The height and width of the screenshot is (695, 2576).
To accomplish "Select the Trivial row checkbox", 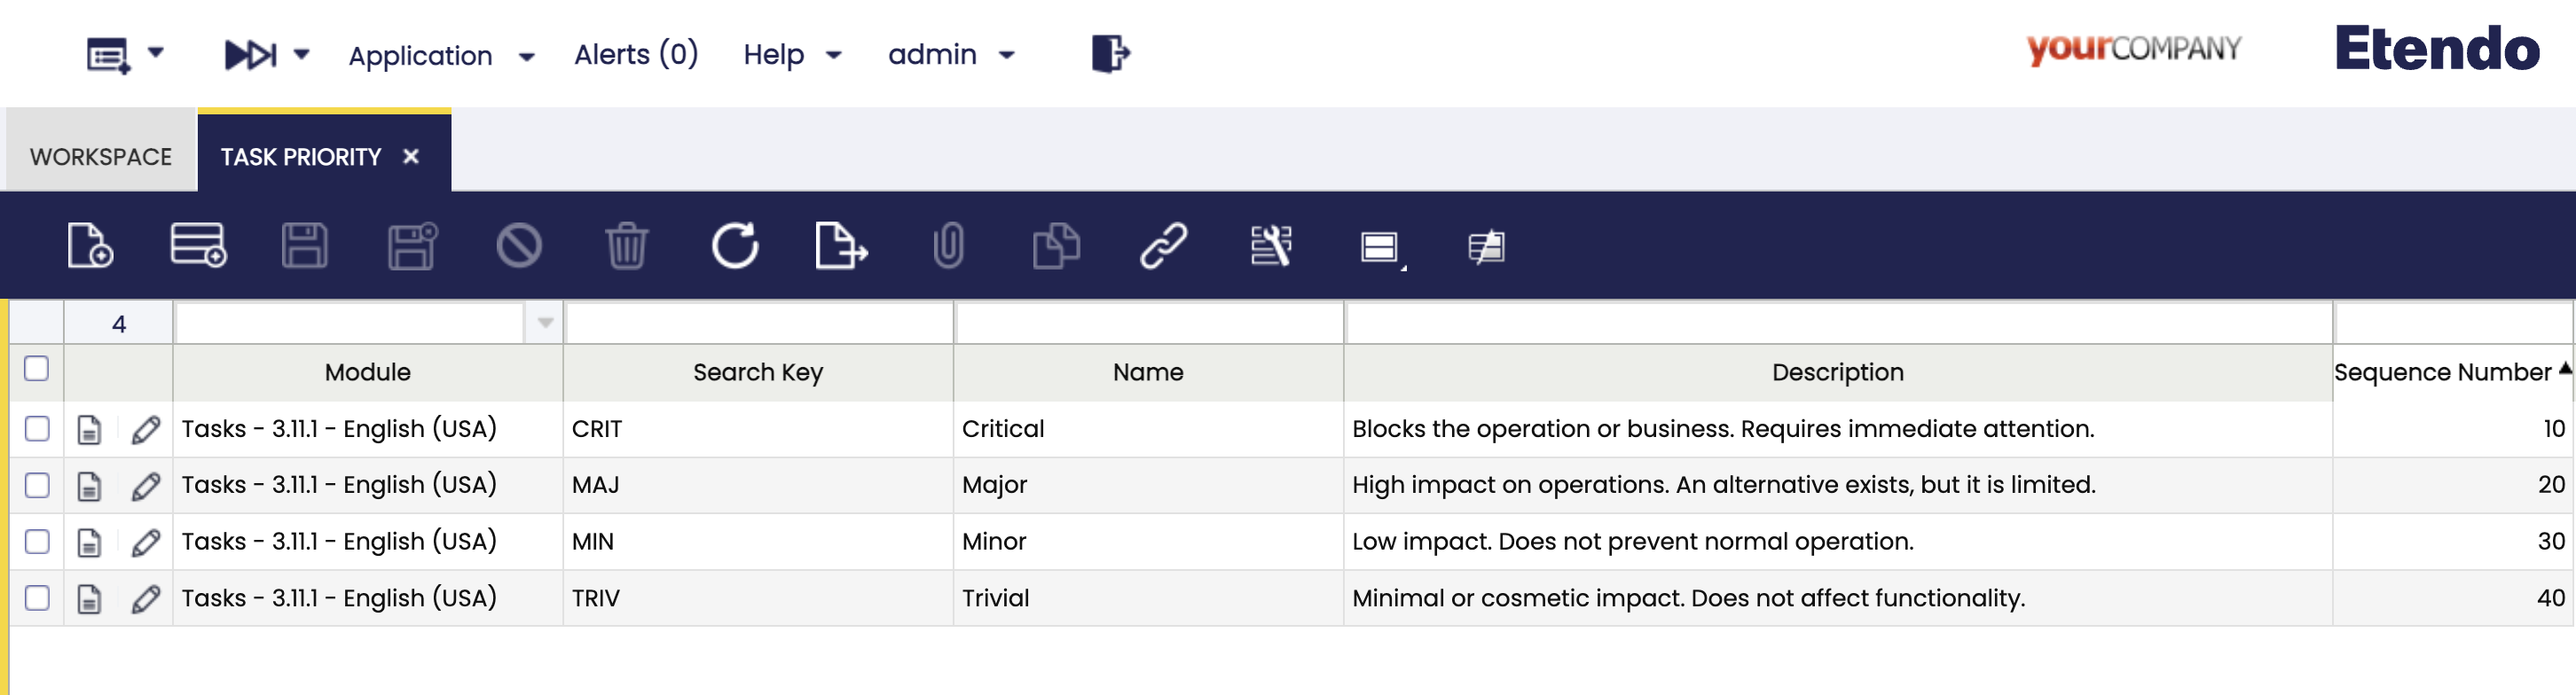I will pyautogui.click(x=37, y=598).
